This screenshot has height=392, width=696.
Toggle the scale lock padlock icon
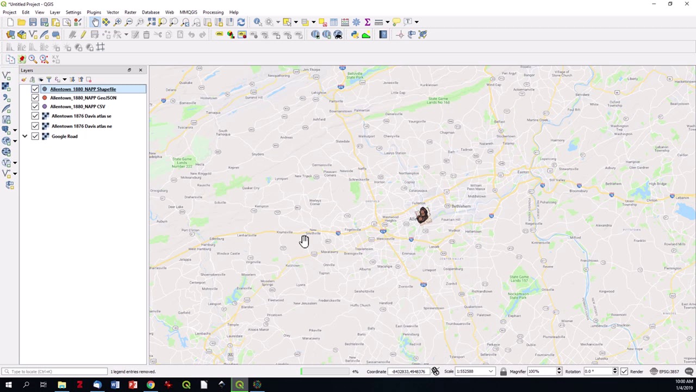(504, 371)
